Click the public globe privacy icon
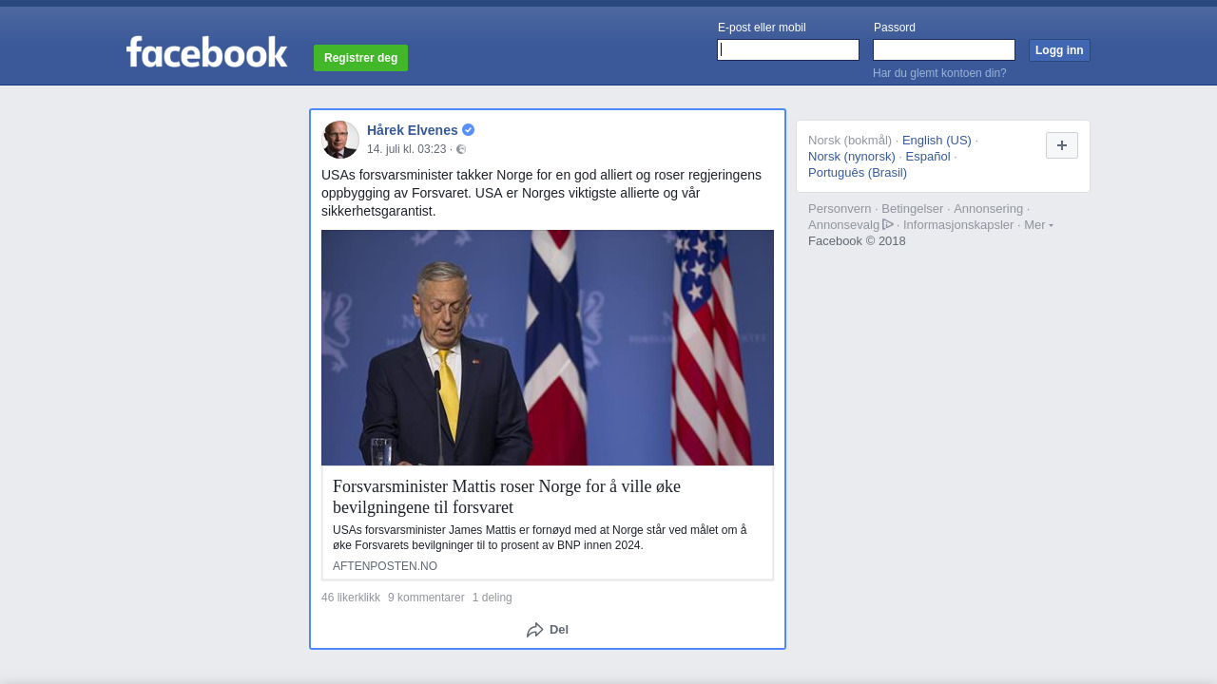 pos(461,149)
